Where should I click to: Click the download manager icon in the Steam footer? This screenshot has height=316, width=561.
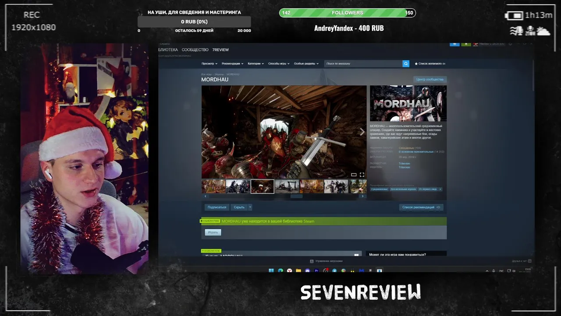coord(312,261)
